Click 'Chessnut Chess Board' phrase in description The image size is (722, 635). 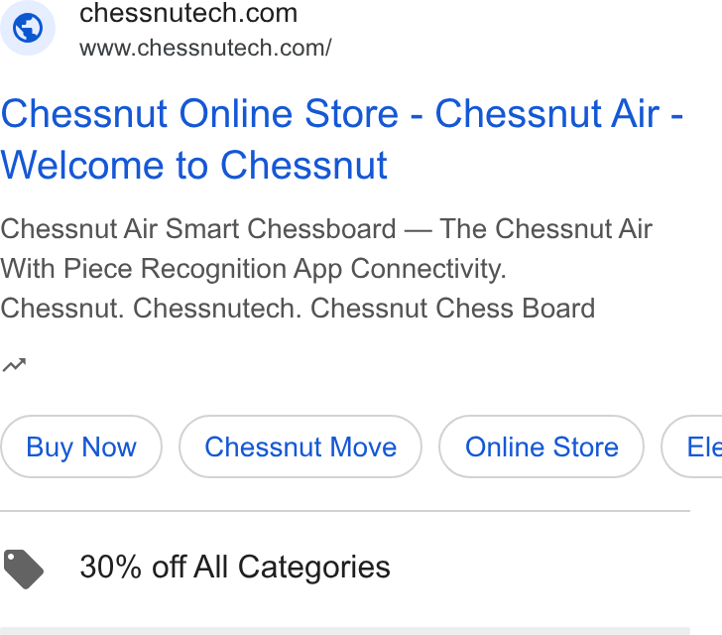tap(452, 308)
